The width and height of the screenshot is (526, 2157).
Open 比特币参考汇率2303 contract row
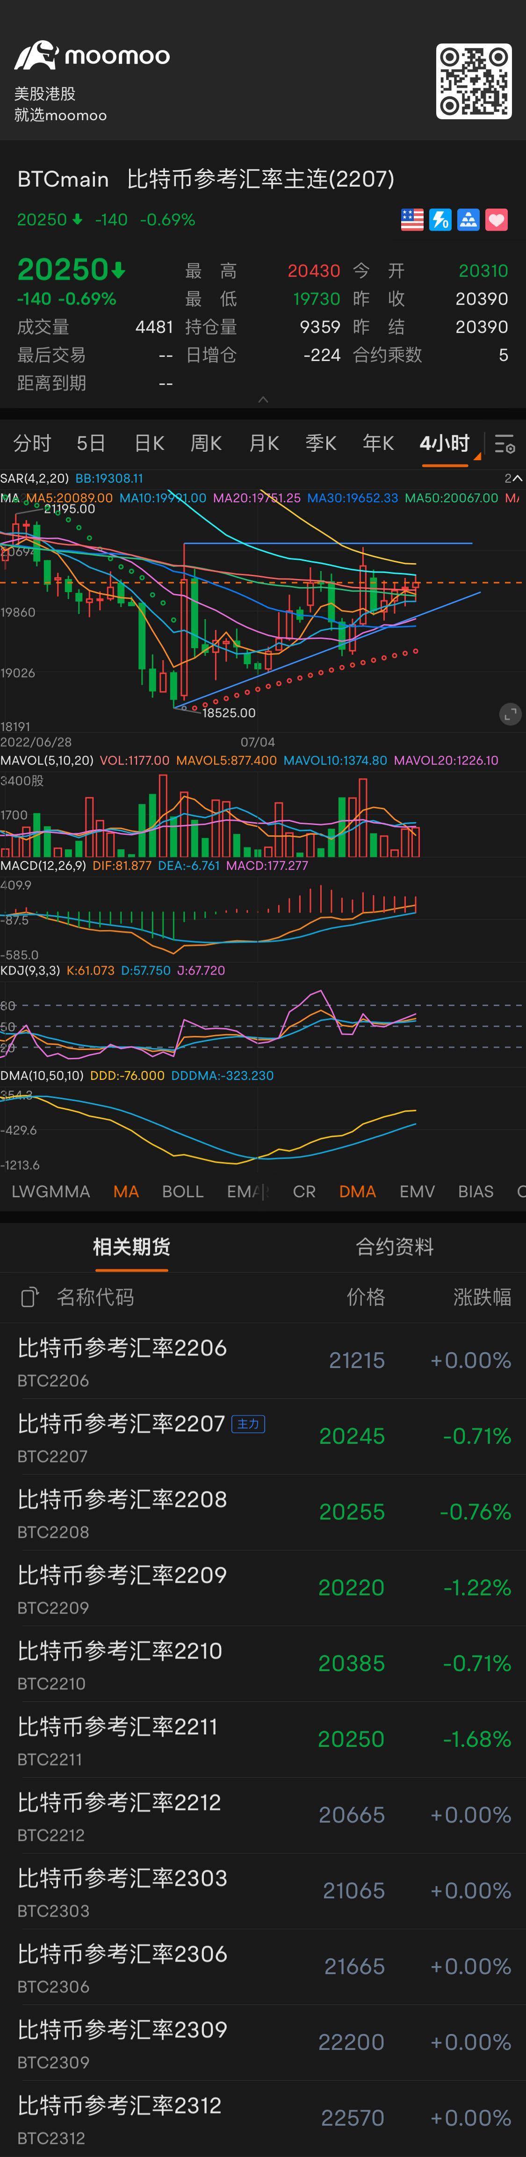coord(263,1891)
